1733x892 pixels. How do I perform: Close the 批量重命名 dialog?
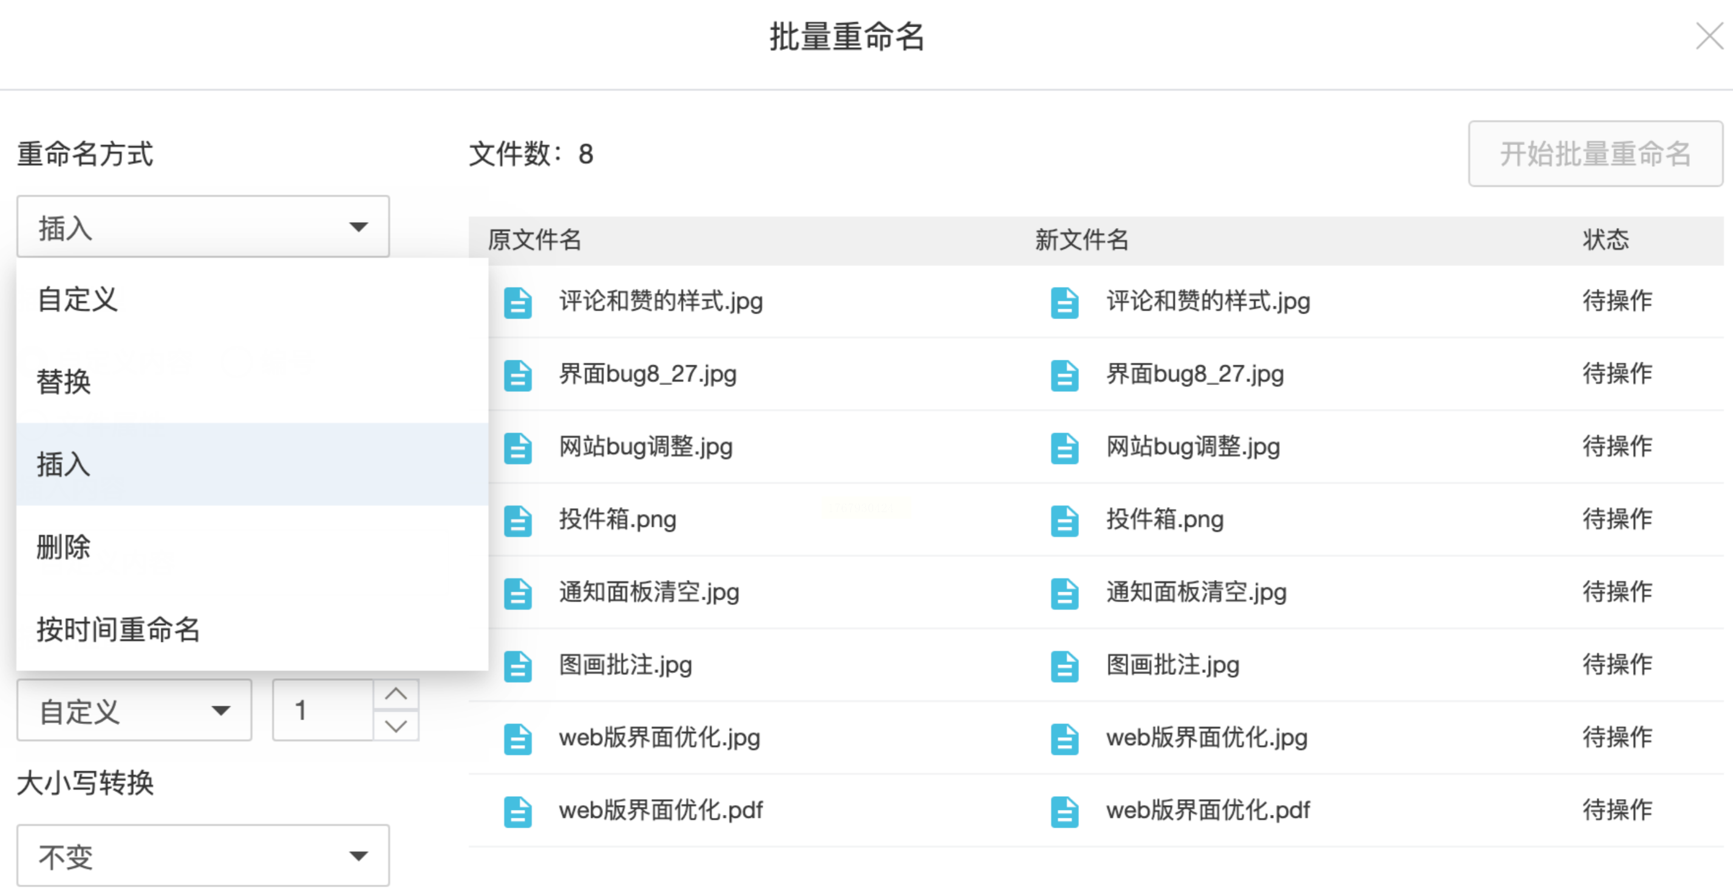pyautogui.click(x=1709, y=36)
